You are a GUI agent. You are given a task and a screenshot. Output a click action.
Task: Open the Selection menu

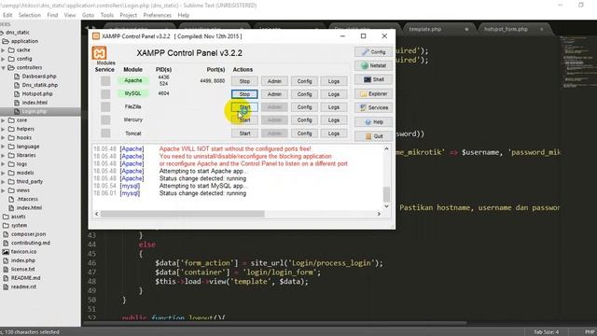click(29, 15)
